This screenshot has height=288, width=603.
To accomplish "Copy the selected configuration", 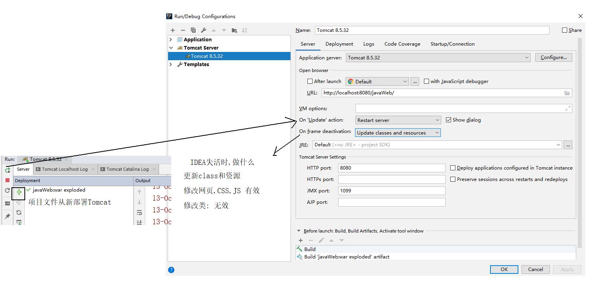I will pyautogui.click(x=193, y=30).
